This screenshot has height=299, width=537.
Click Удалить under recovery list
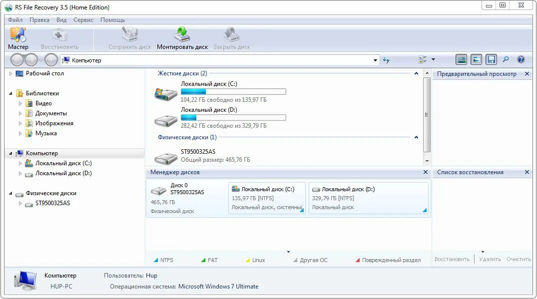click(490, 259)
